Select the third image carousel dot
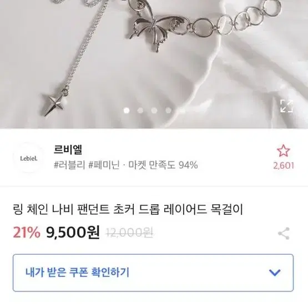 pos(154,110)
